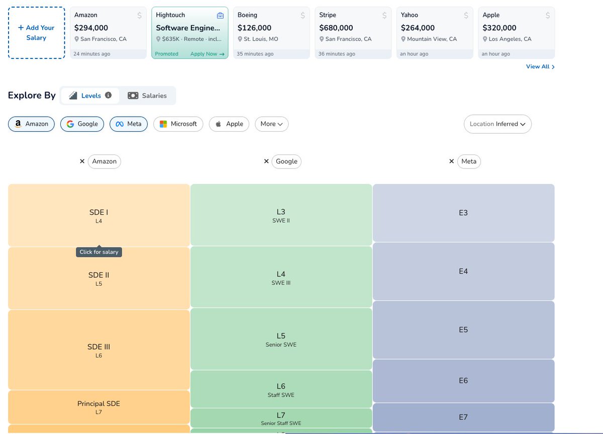603x434 pixels.
Task: Click the Add Your Salary button
Action: 36,33
